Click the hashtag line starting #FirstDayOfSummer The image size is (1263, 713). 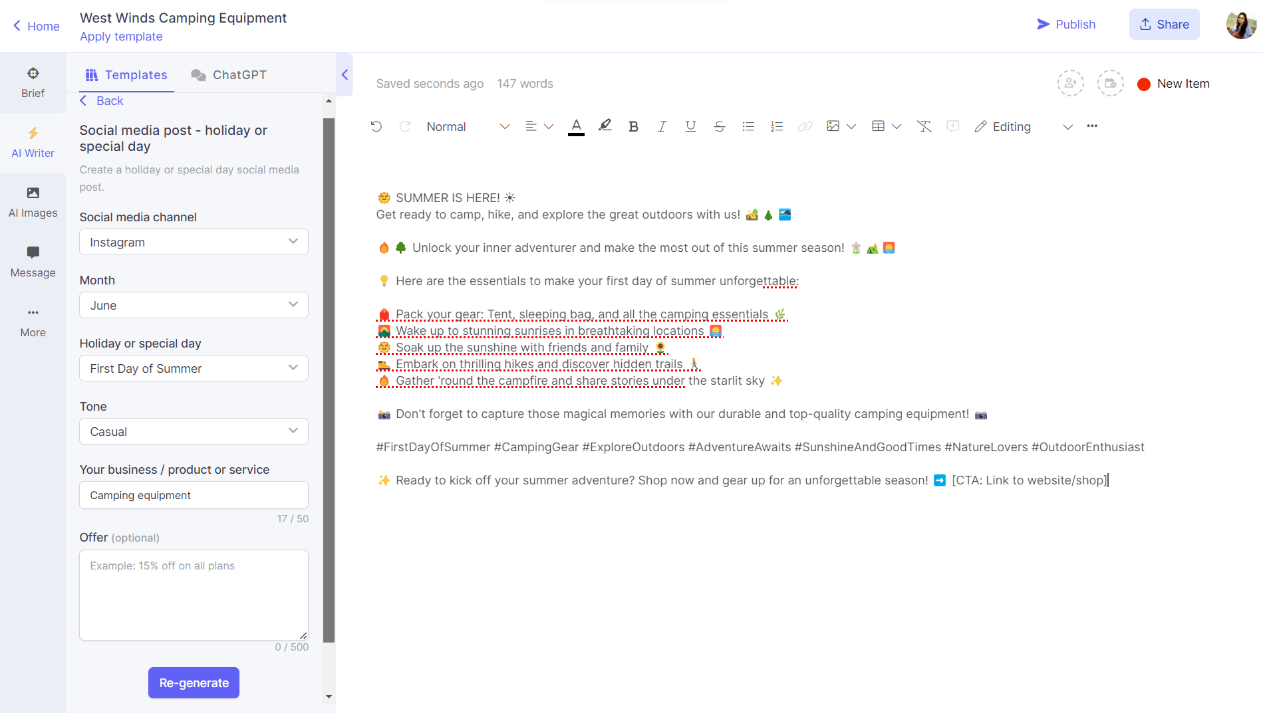[x=760, y=447]
